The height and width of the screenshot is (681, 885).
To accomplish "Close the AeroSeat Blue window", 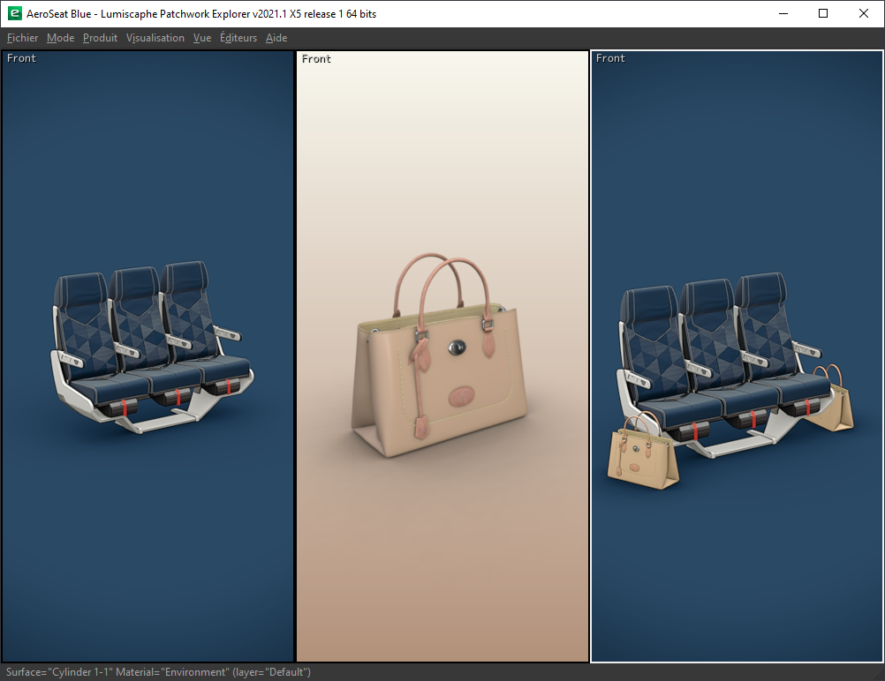I will (x=864, y=13).
